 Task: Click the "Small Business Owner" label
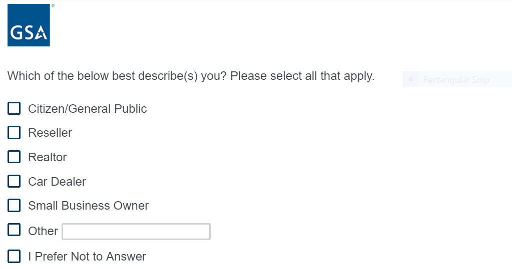89,206
